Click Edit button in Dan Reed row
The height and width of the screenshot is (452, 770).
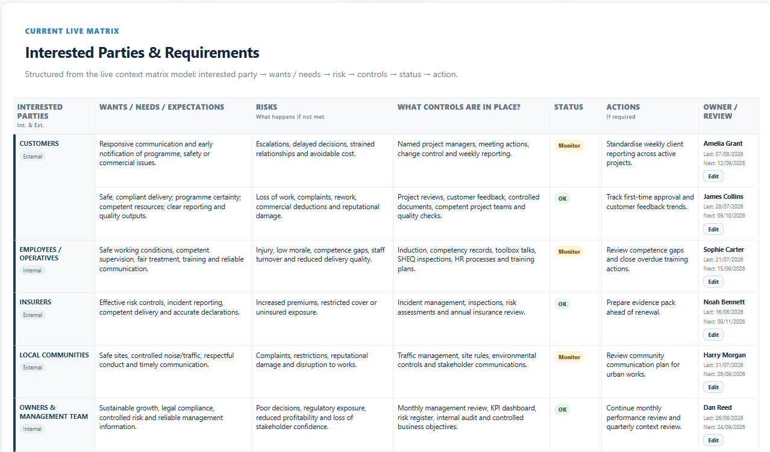(713, 440)
